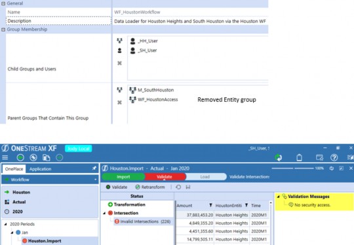Click the remove X icon for Parent Groups
Image resolution: width=354 pixels, height=245 pixels.
(x=119, y=103)
